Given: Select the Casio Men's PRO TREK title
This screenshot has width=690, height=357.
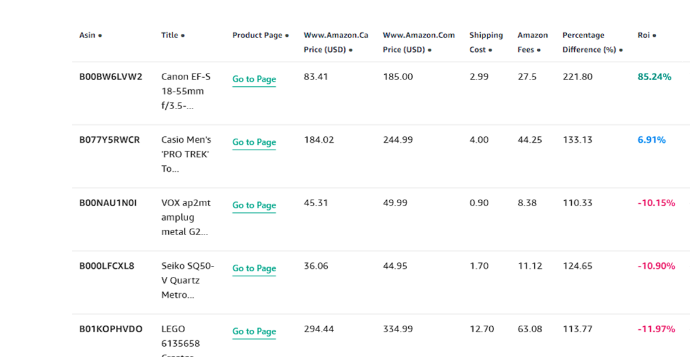Looking at the screenshot, I should [x=185, y=154].
